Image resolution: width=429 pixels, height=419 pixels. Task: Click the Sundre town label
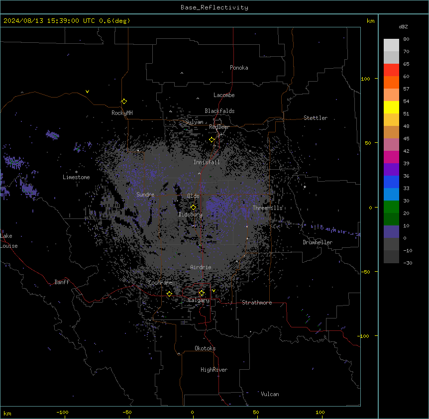pos(145,195)
